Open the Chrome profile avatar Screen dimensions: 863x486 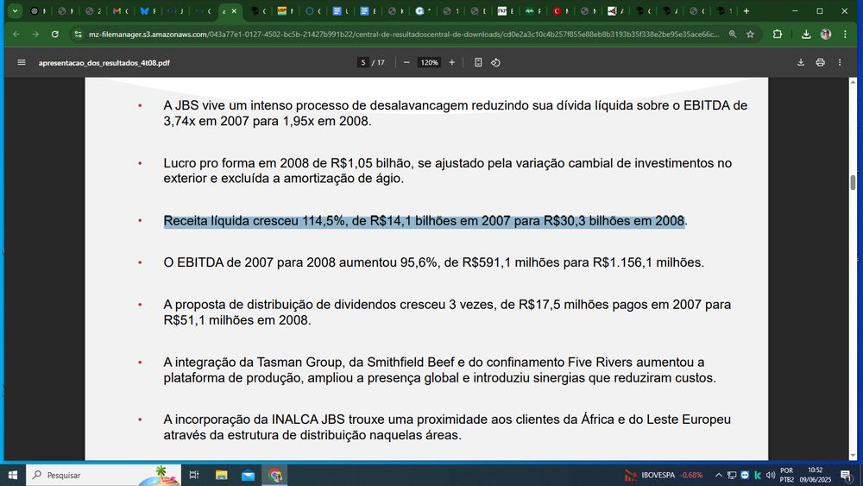[826, 35]
